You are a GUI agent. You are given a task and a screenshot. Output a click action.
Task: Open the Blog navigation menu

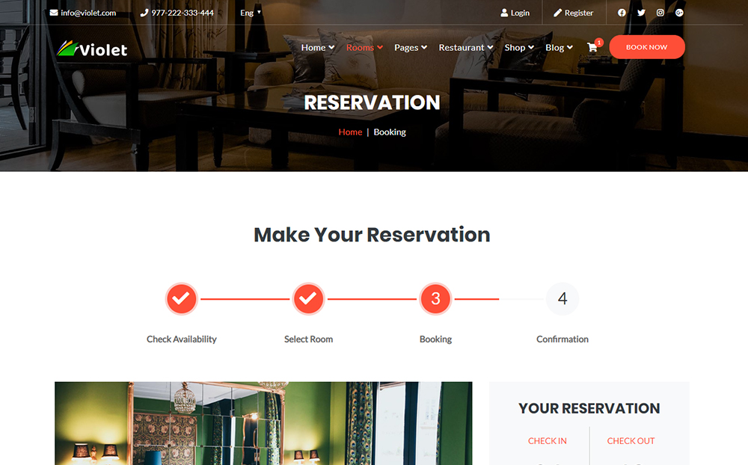pyautogui.click(x=559, y=47)
